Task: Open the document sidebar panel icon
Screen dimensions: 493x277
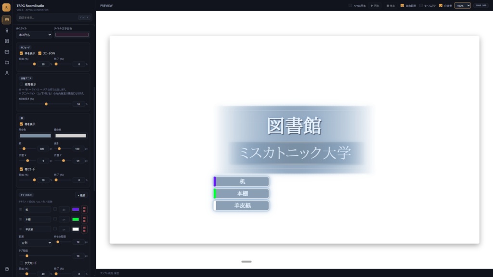Action: point(7,41)
